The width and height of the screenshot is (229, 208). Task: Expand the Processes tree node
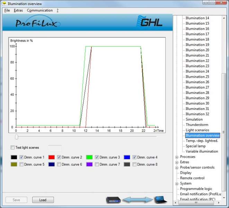177,157
